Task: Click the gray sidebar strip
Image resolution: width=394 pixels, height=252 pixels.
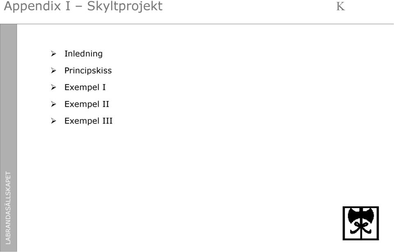Action: tap(8, 138)
